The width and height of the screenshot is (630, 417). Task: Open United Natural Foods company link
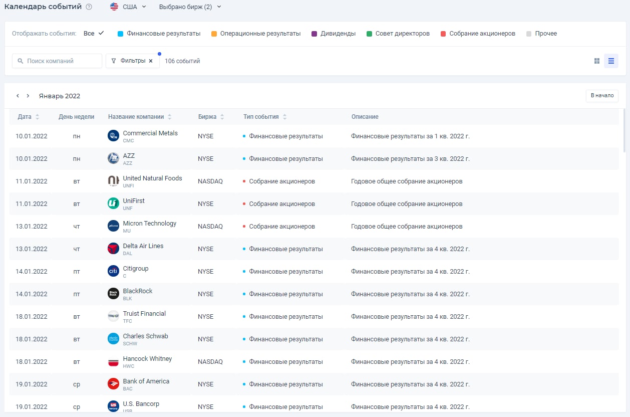pos(152,178)
